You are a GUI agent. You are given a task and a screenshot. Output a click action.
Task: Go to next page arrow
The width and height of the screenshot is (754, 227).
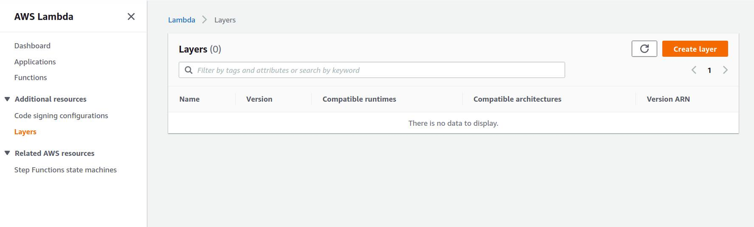point(725,70)
